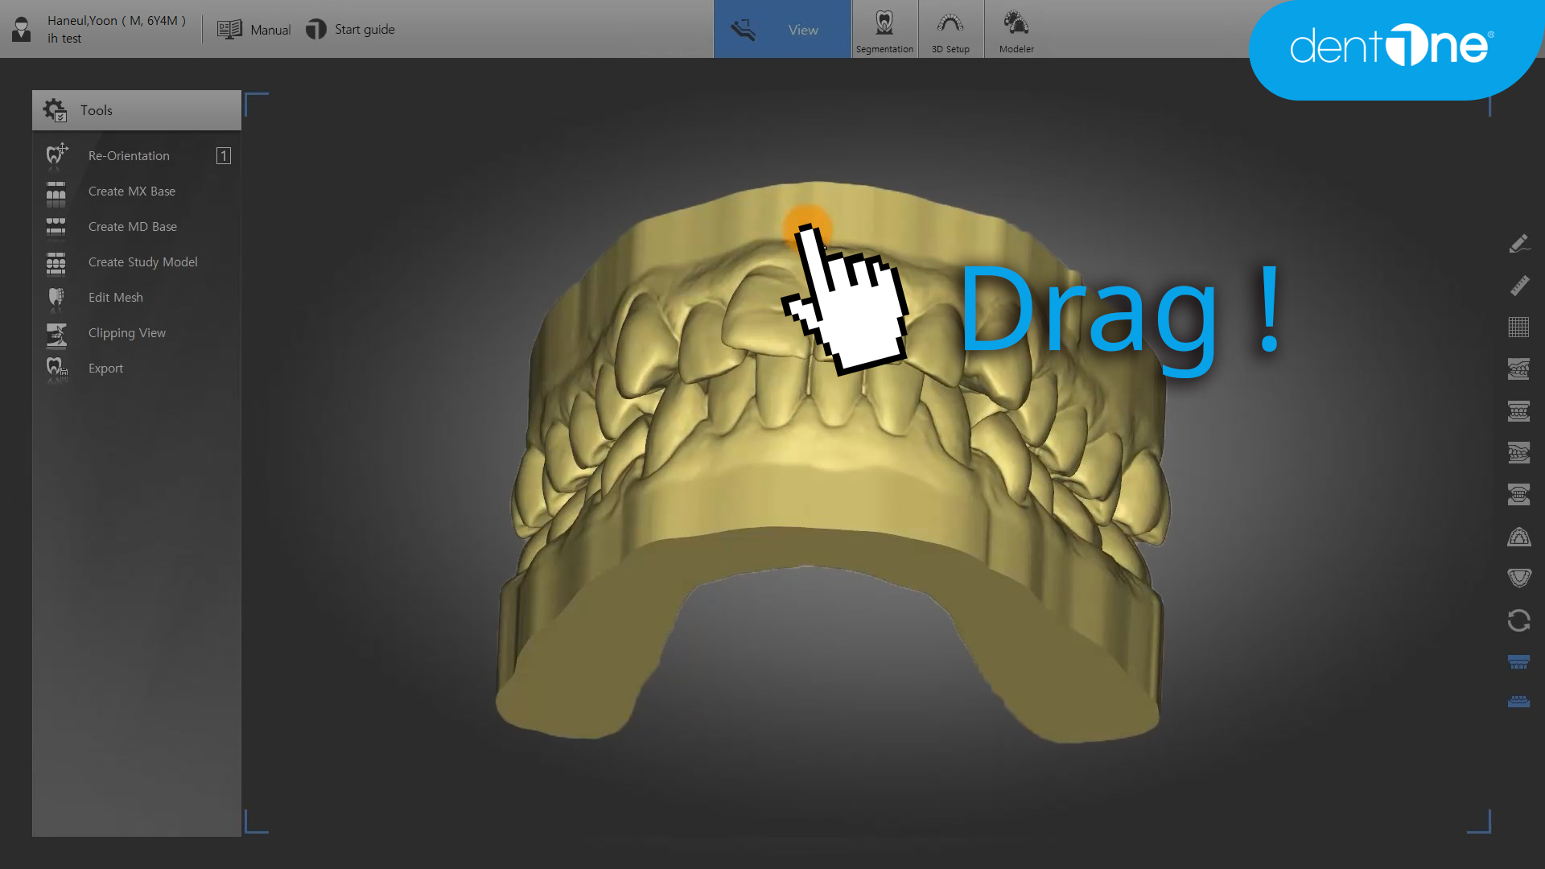
Task: Toggle lower jaw model visibility
Action: [x=1518, y=702]
